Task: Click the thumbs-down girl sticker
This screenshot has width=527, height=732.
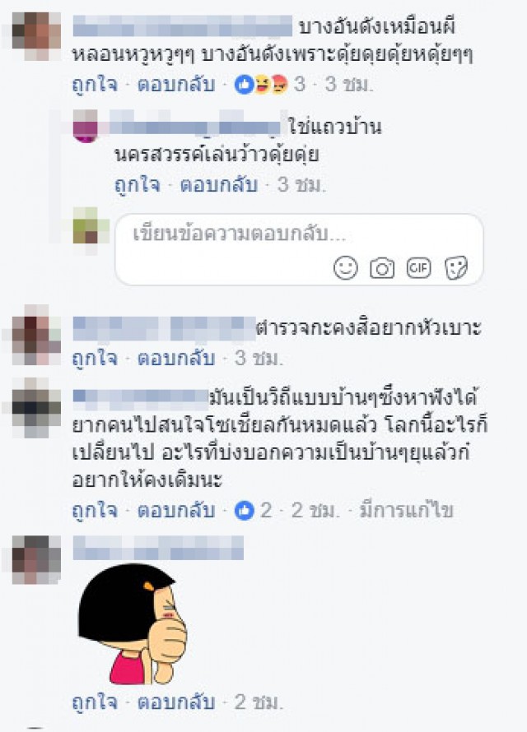Action: [133, 623]
